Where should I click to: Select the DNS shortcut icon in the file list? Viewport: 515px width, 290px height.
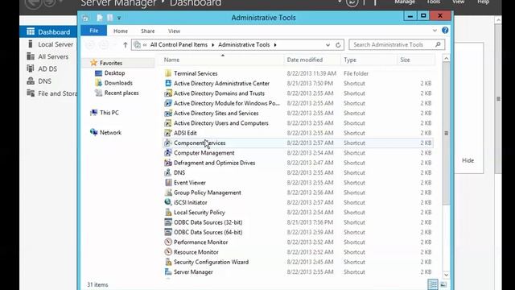tap(168, 172)
